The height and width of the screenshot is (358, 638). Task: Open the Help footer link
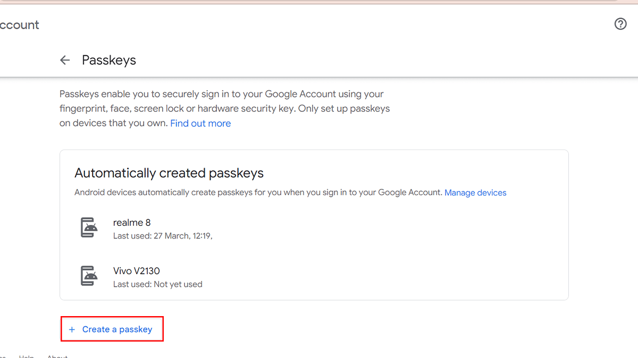(27, 356)
